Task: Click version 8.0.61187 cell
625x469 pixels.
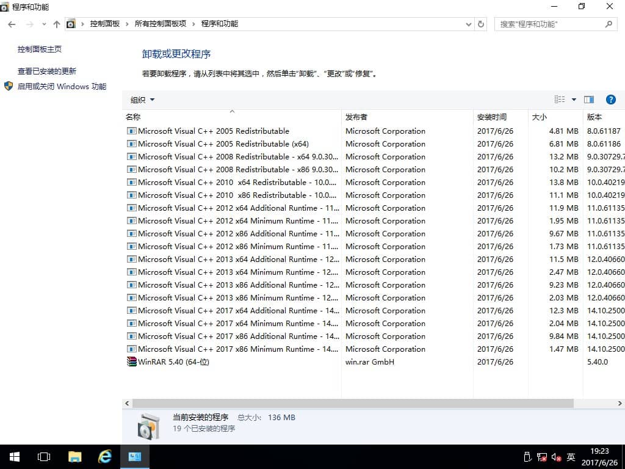Action: click(604, 131)
